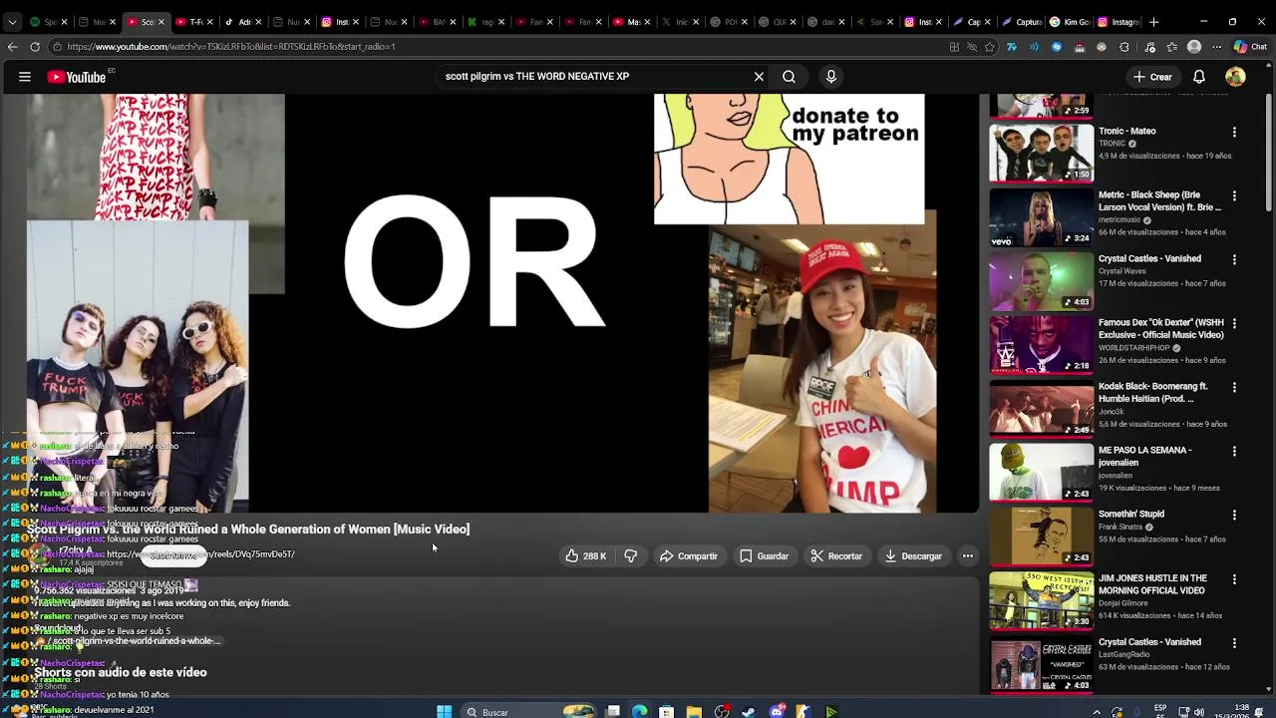This screenshot has width=1276, height=718.
Task: Open options for Crystal Castles Vanished 17 M
Action: coord(1234,259)
